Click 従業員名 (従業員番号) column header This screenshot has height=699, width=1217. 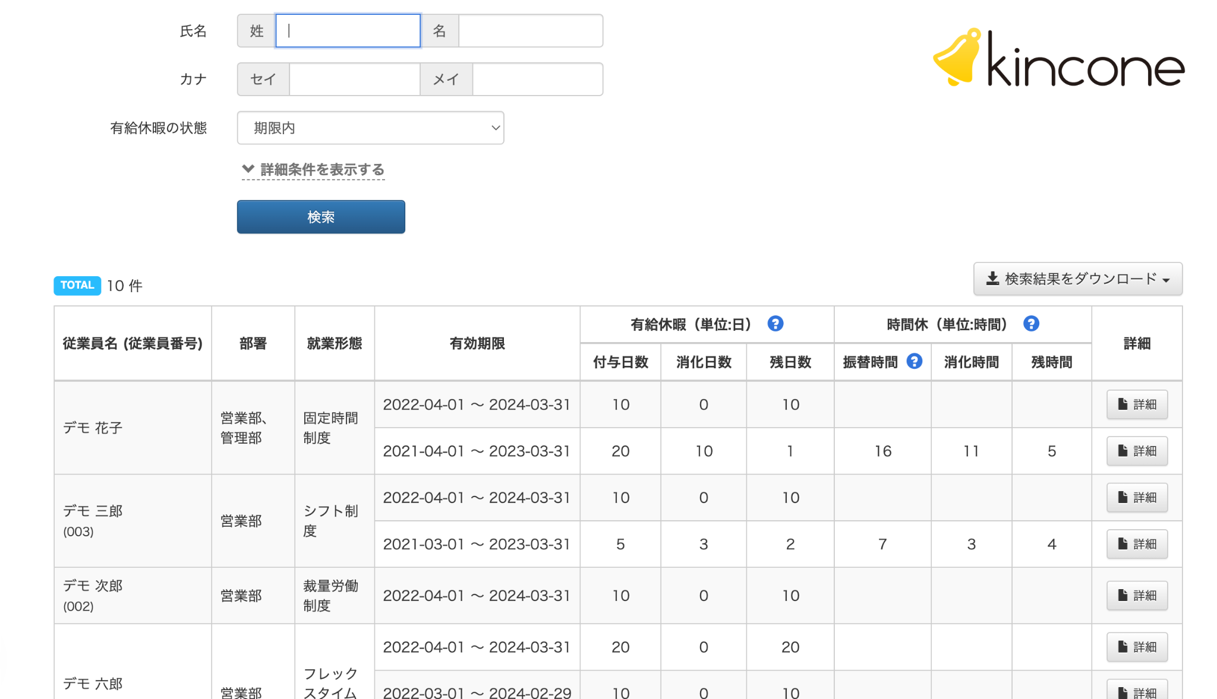tap(133, 343)
